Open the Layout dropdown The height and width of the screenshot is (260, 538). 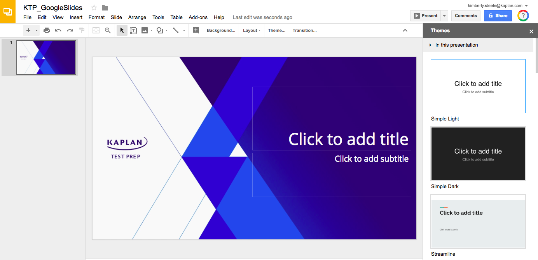tap(252, 30)
